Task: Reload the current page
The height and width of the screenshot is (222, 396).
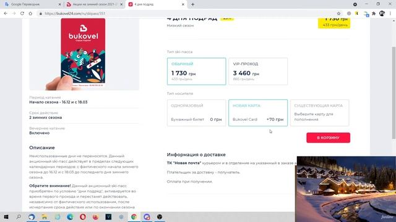Action: point(22,14)
